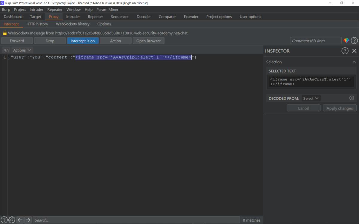Open Inspector help icon
This screenshot has width=359, height=224.
coord(345,51)
